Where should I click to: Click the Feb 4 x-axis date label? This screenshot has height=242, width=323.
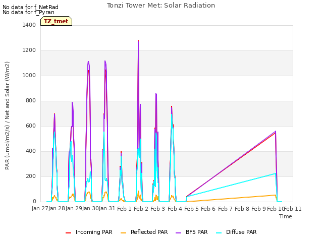click(175, 209)
